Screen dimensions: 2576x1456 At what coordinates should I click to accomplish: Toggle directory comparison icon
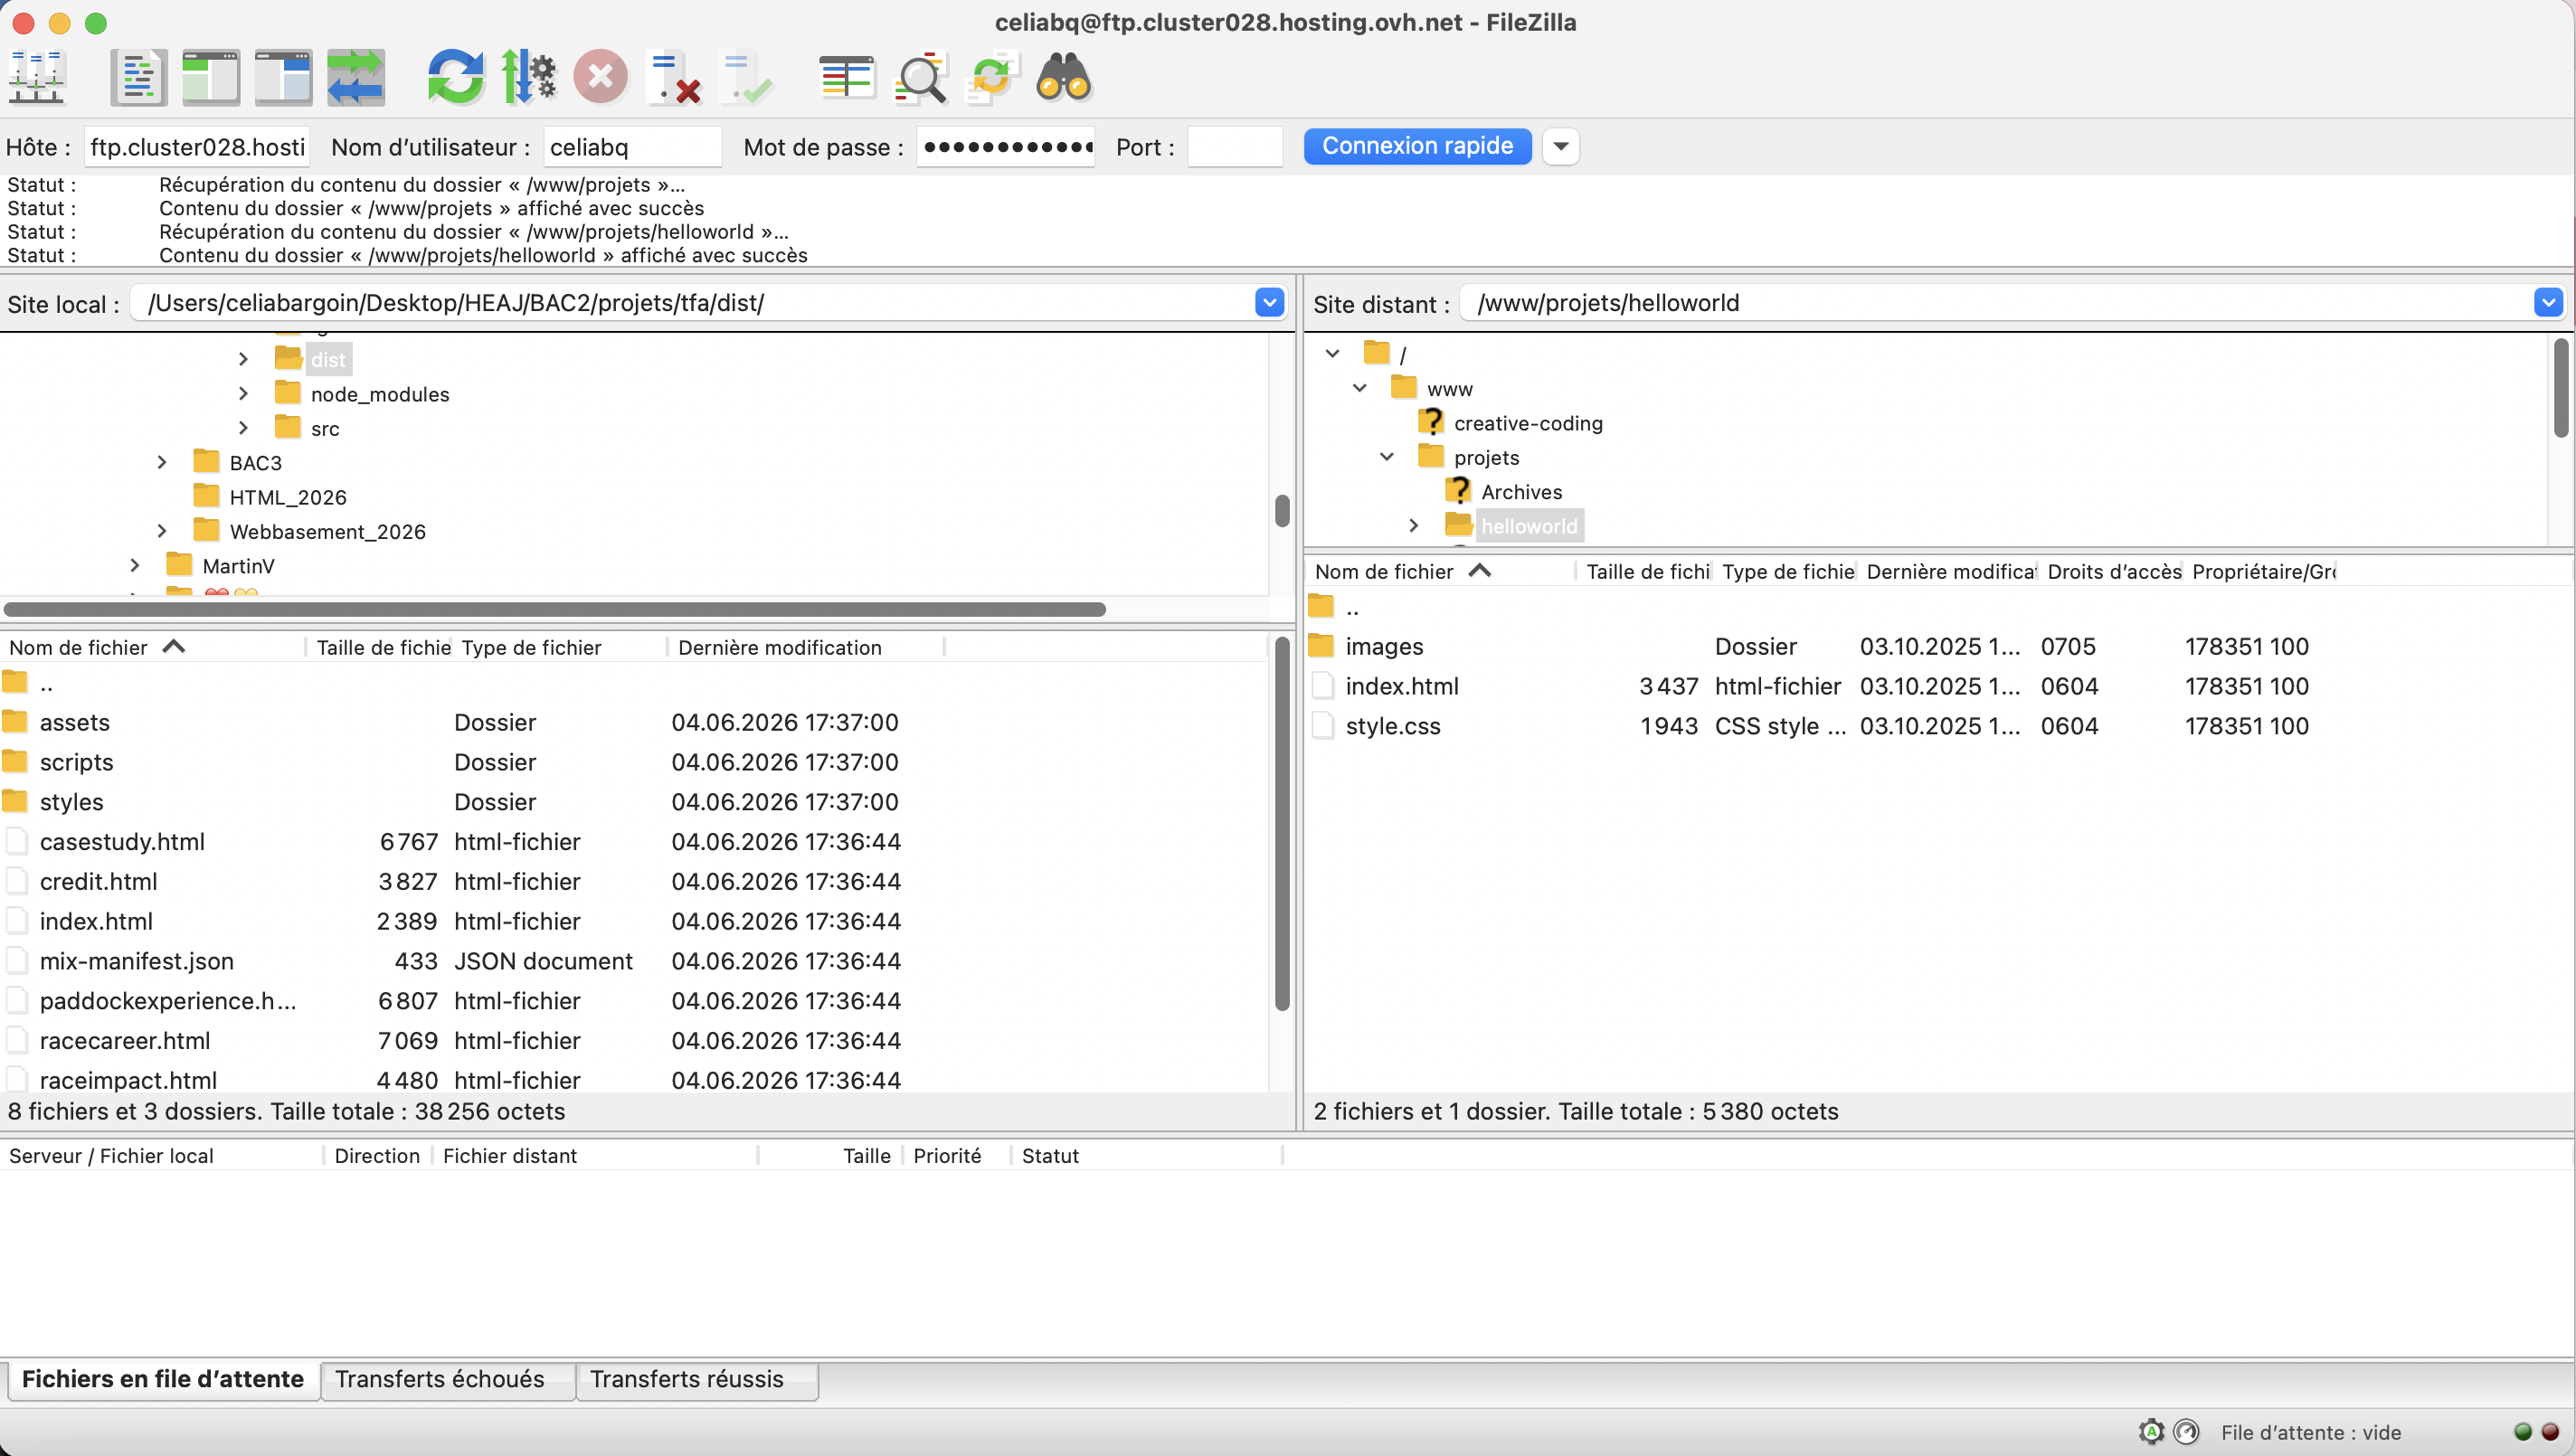(x=919, y=77)
